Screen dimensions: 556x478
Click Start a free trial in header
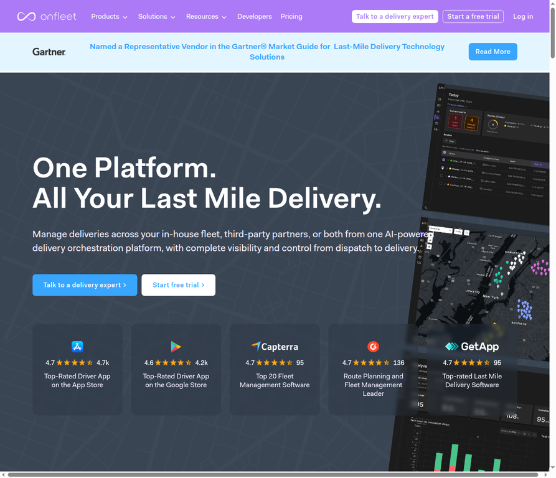click(x=473, y=16)
